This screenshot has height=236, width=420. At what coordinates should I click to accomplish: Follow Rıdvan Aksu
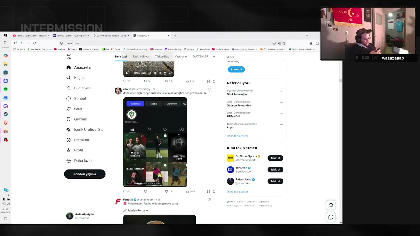point(275,181)
